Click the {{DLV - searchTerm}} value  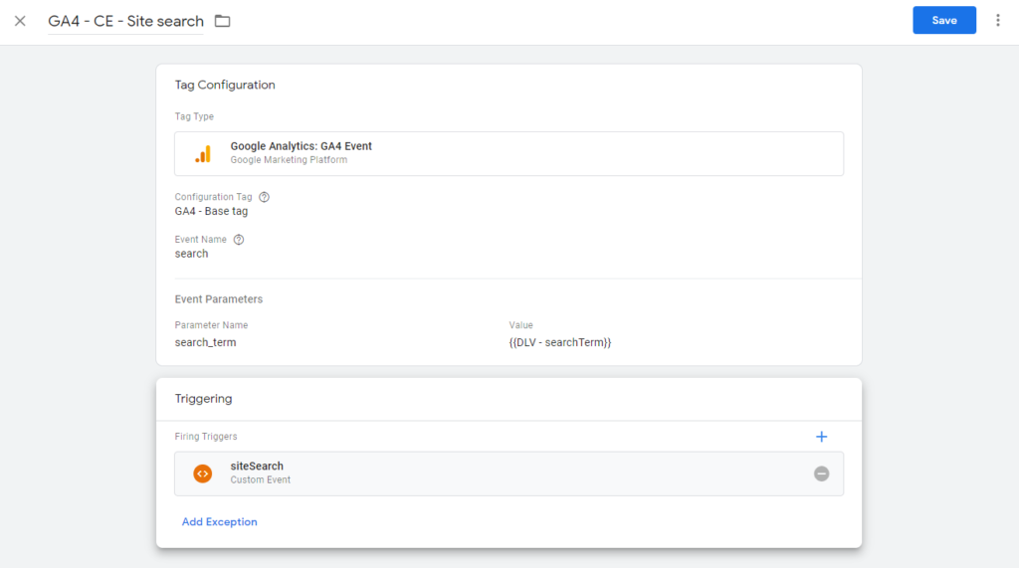[x=560, y=342]
